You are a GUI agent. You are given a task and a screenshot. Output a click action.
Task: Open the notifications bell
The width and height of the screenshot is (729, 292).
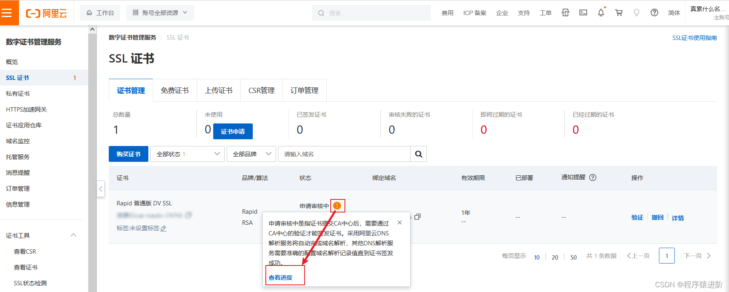point(601,13)
